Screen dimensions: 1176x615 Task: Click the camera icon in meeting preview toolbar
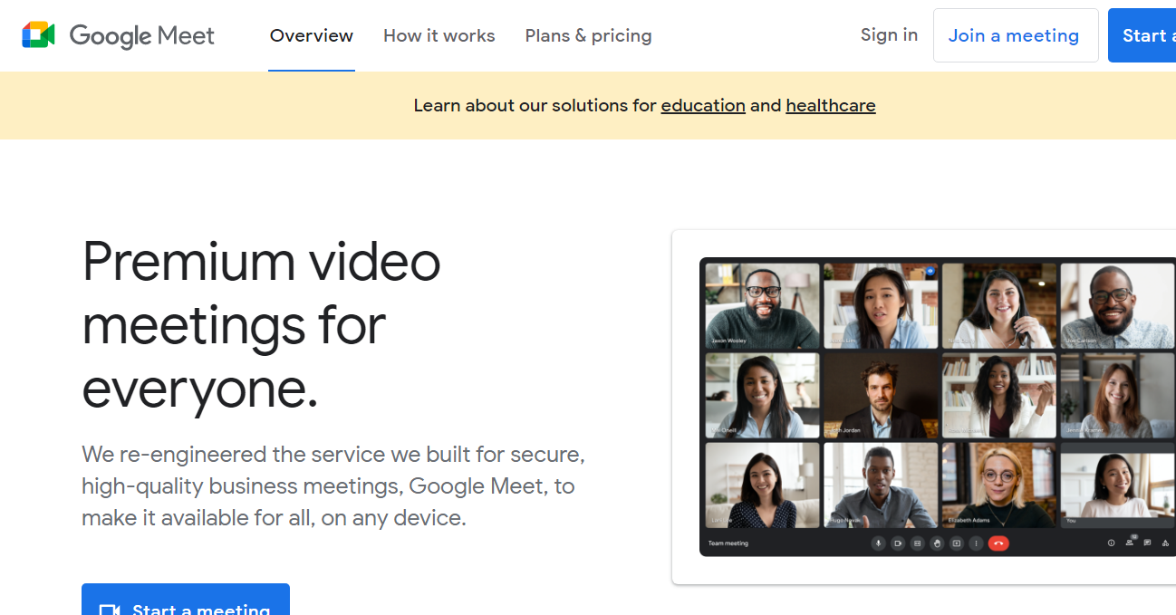[x=898, y=543]
